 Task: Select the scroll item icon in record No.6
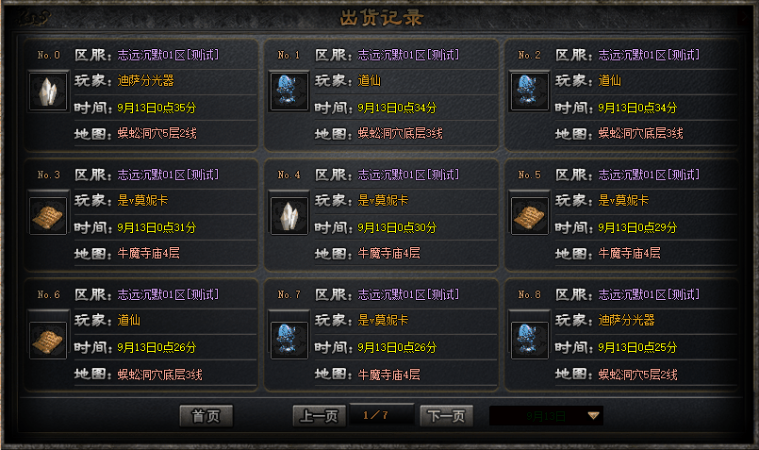click(x=48, y=341)
